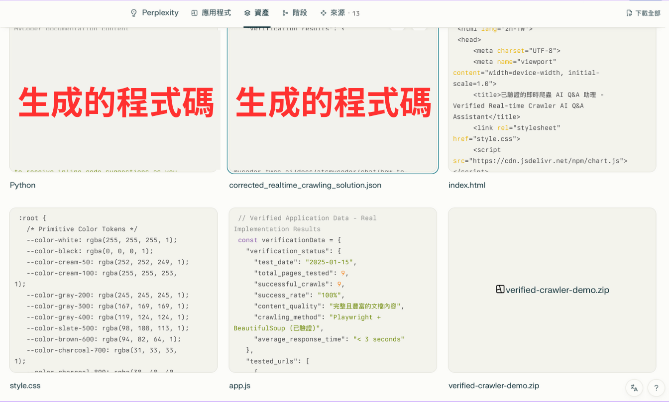The width and height of the screenshot is (669, 402).
Task: Open the help question mark button
Action: (656, 388)
